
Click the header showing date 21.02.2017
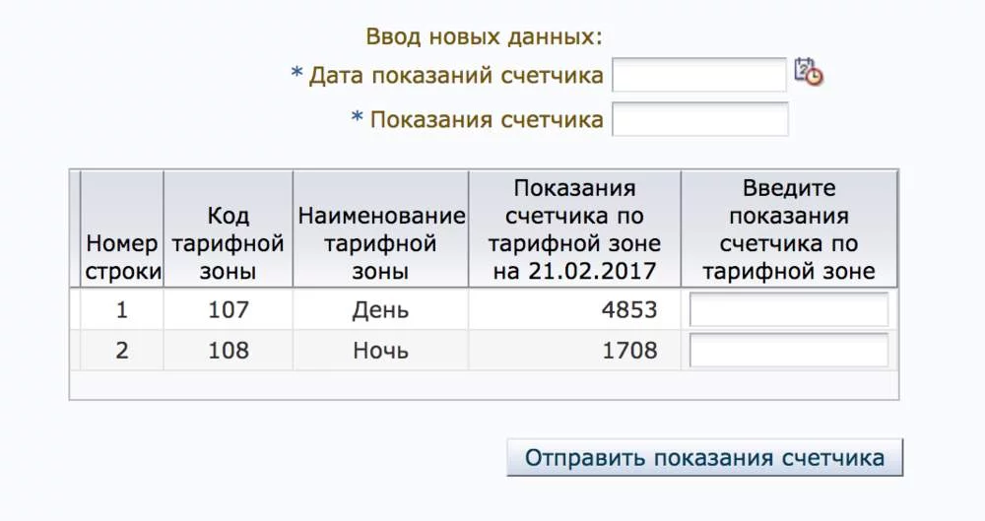(x=576, y=229)
